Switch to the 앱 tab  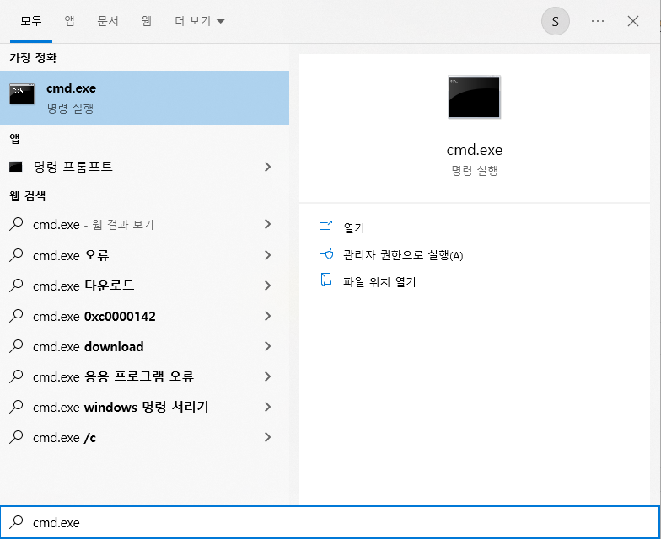point(69,21)
